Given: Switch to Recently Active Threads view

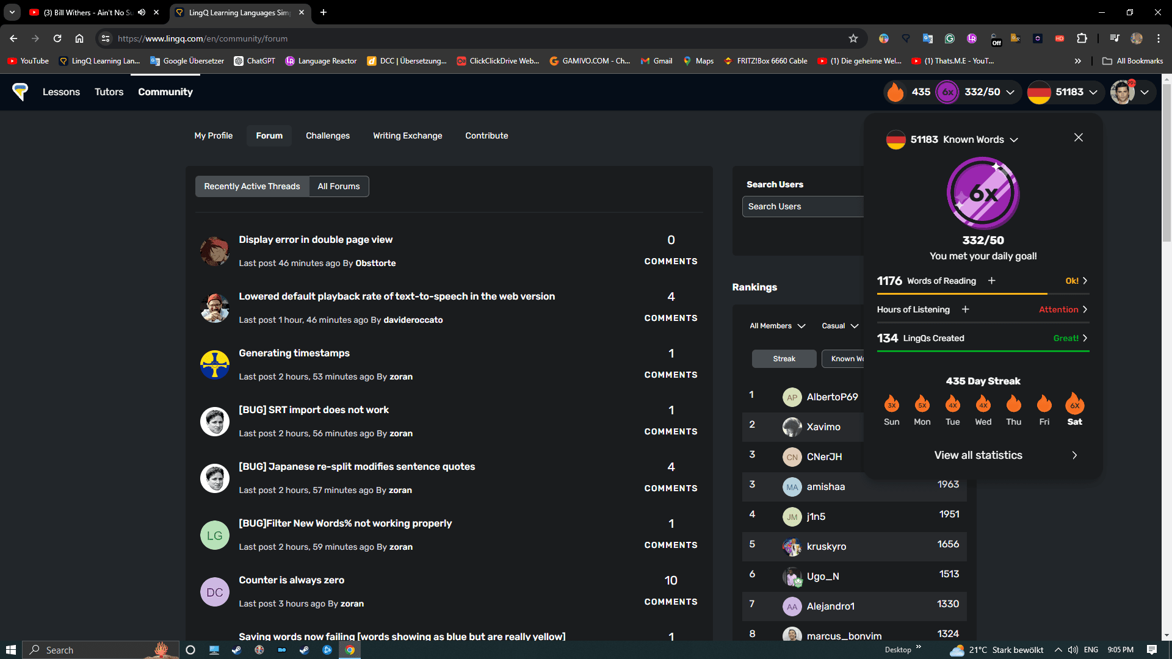Looking at the screenshot, I should pos(252,186).
